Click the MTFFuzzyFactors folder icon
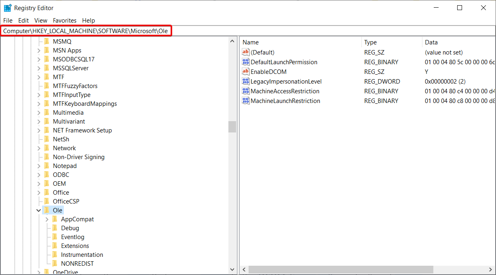This screenshot has width=496, height=275. pos(46,86)
